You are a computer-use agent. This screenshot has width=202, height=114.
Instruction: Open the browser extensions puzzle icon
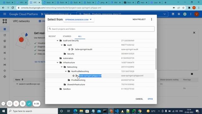[189, 8]
